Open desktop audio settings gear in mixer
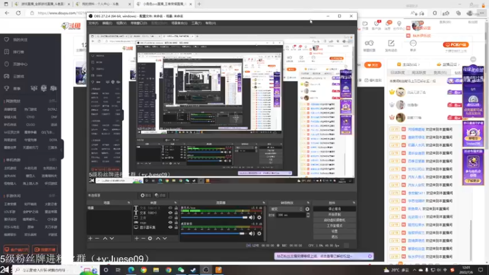 click(259, 233)
